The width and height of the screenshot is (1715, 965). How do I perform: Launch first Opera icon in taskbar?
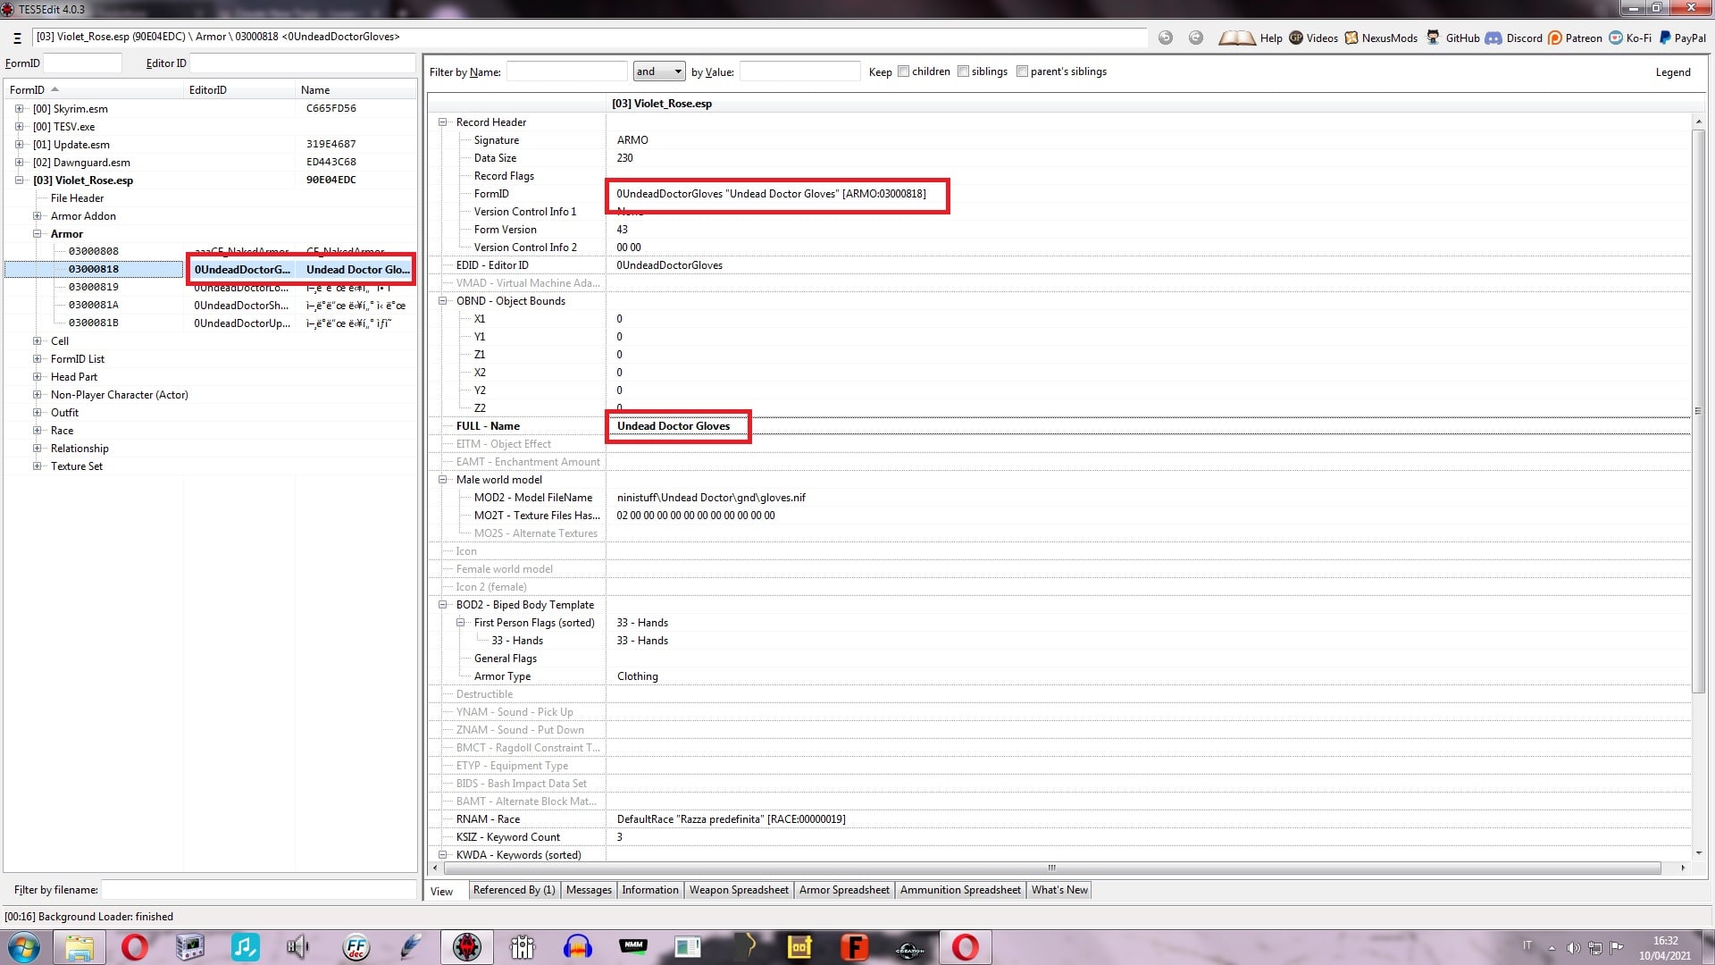pos(134,947)
